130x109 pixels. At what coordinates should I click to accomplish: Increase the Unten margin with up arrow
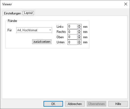point(79,41)
